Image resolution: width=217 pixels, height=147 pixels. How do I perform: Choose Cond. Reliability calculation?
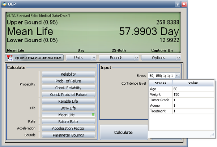(68, 88)
